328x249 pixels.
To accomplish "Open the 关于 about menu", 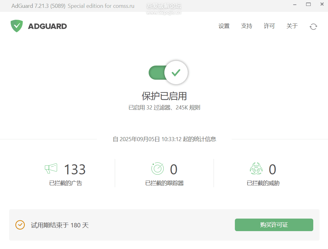I will pyautogui.click(x=292, y=26).
